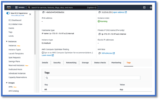Select the App tag value cell
This screenshot has width=160, height=100.
pos(121,89)
